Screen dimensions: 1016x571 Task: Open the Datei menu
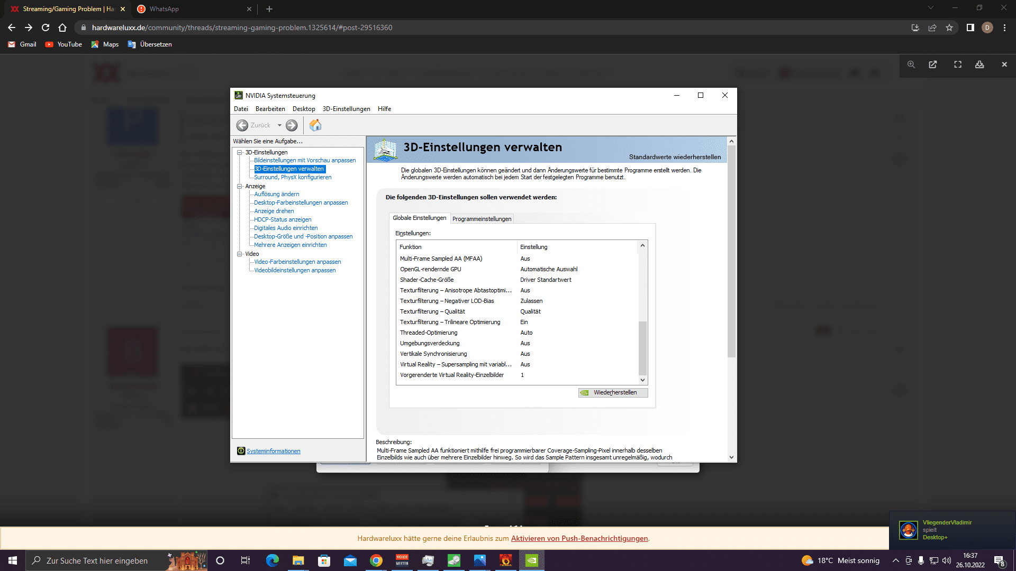pyautogui.click(x=241, y=109)
